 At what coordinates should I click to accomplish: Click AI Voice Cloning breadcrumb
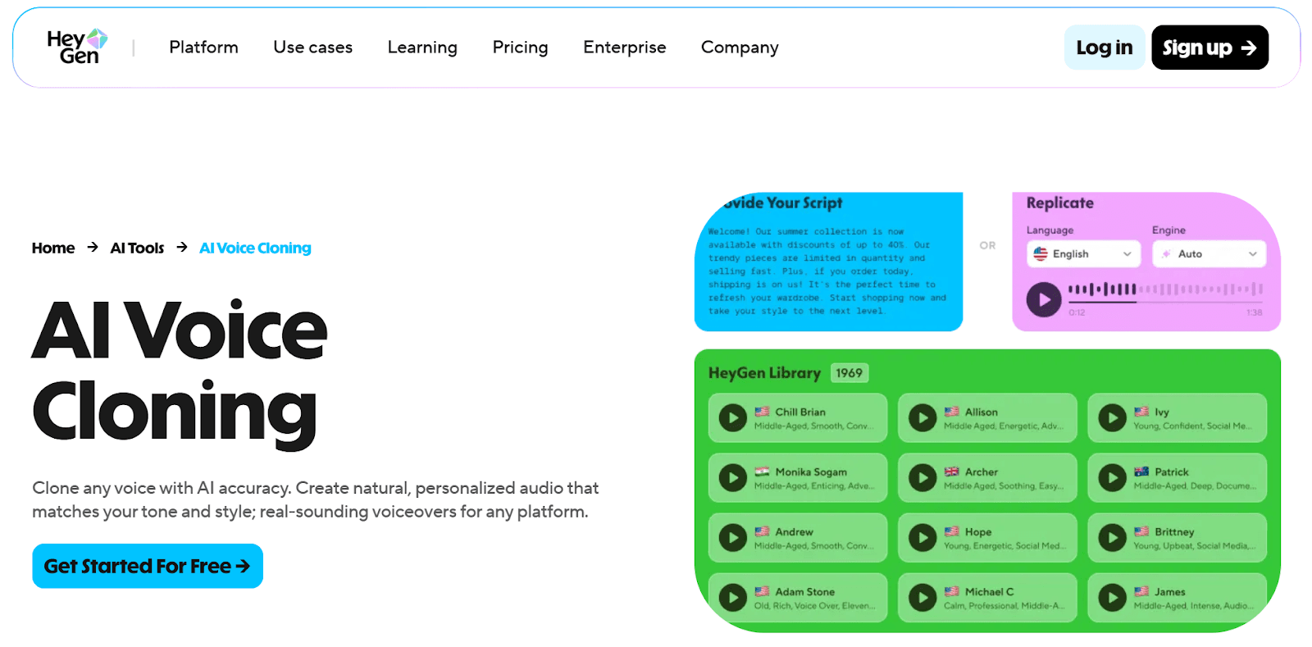pyautogui.click(x=255, y=248)
